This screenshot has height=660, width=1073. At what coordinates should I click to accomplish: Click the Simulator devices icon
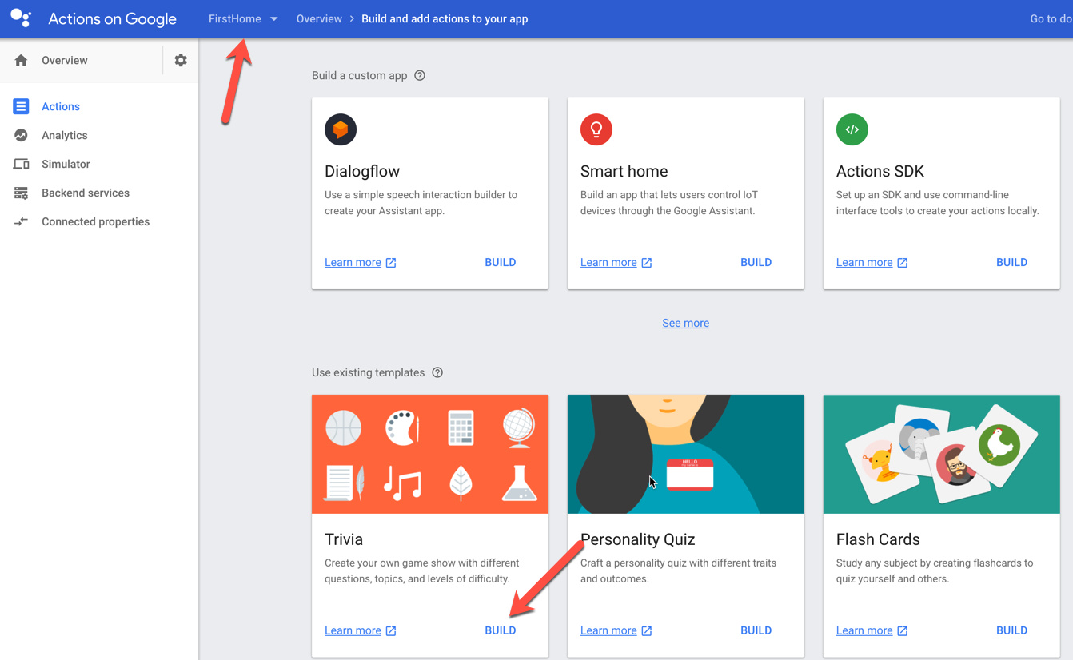[x=21, y=164]
